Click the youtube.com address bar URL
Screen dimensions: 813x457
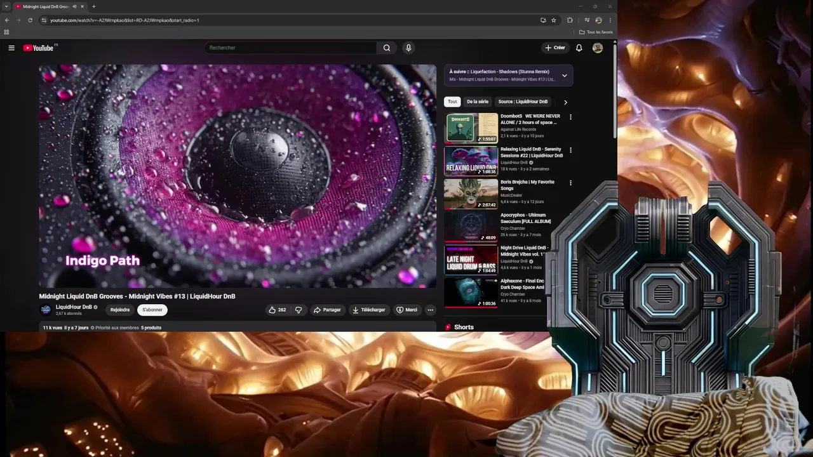click(124, 20)
